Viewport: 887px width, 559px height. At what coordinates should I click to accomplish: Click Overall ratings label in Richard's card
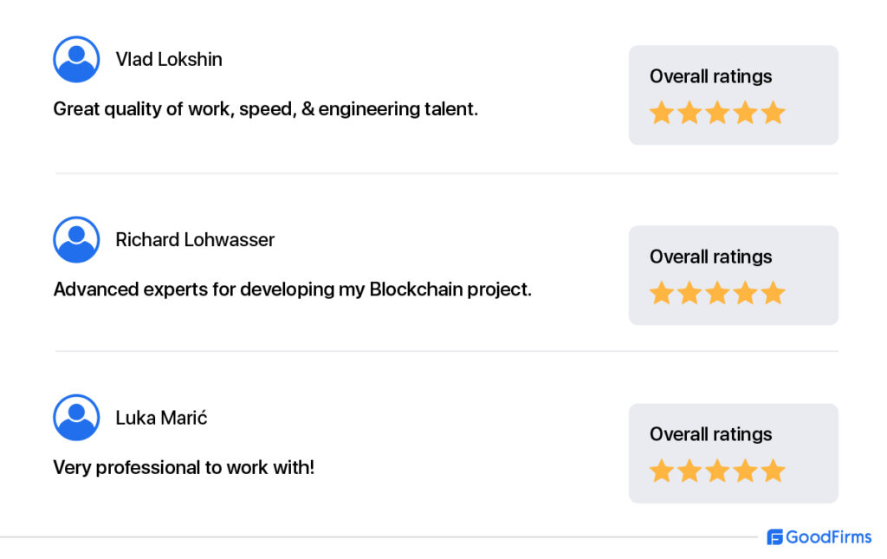(x=710, y=257)
